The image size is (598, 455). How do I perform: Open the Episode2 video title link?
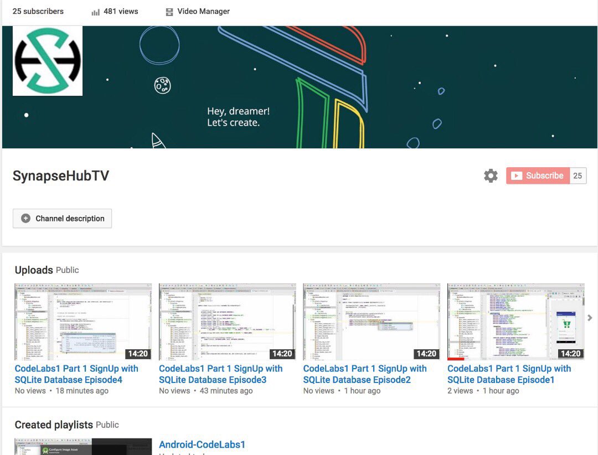(x=364, y=374)
